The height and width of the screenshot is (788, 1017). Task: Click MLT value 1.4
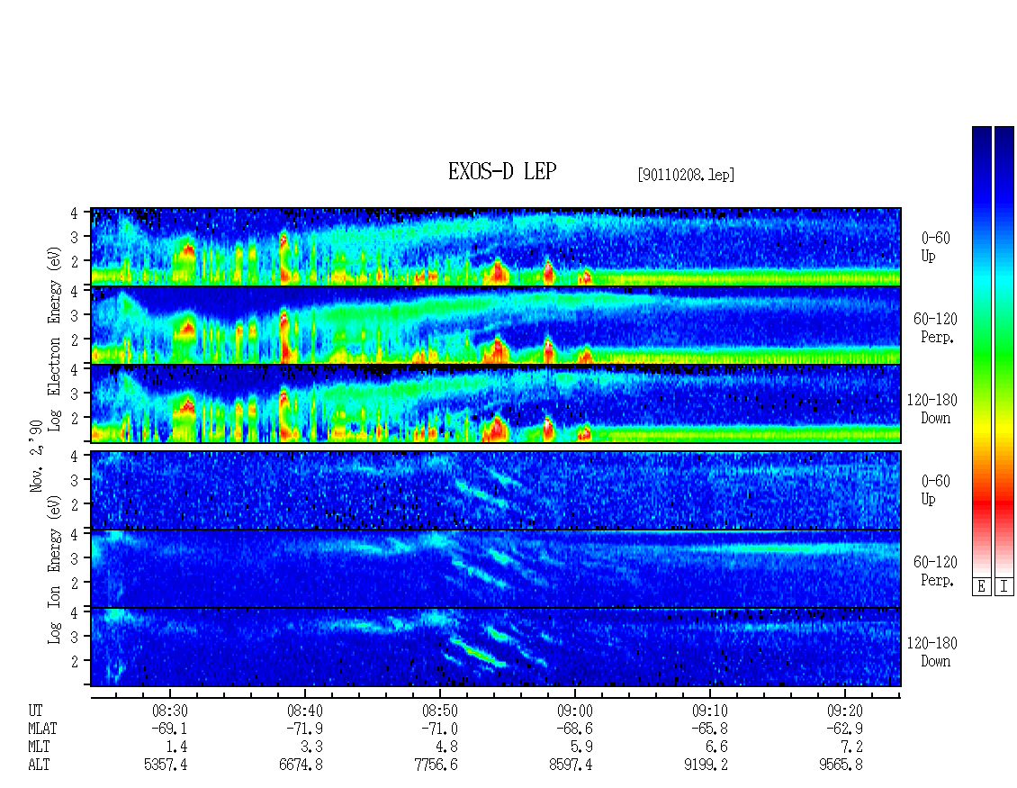pos(176,747)
